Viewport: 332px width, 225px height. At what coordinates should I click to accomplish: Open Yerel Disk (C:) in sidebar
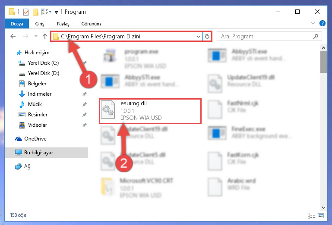[x=38, y=63]
